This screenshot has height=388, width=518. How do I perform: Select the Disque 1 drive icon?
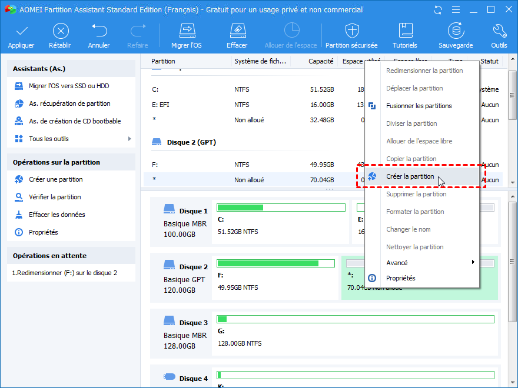(x=169, y=209)
